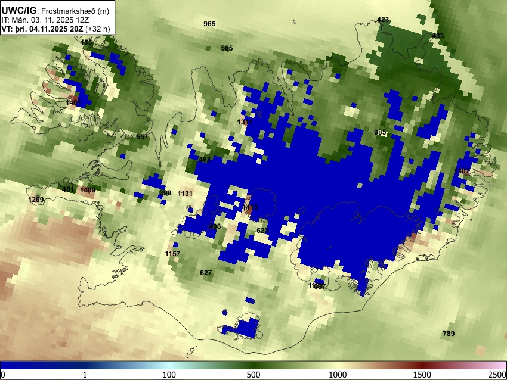Click the map value label 493
Viewport: 507px width, 380px height.
pos(215,226)
